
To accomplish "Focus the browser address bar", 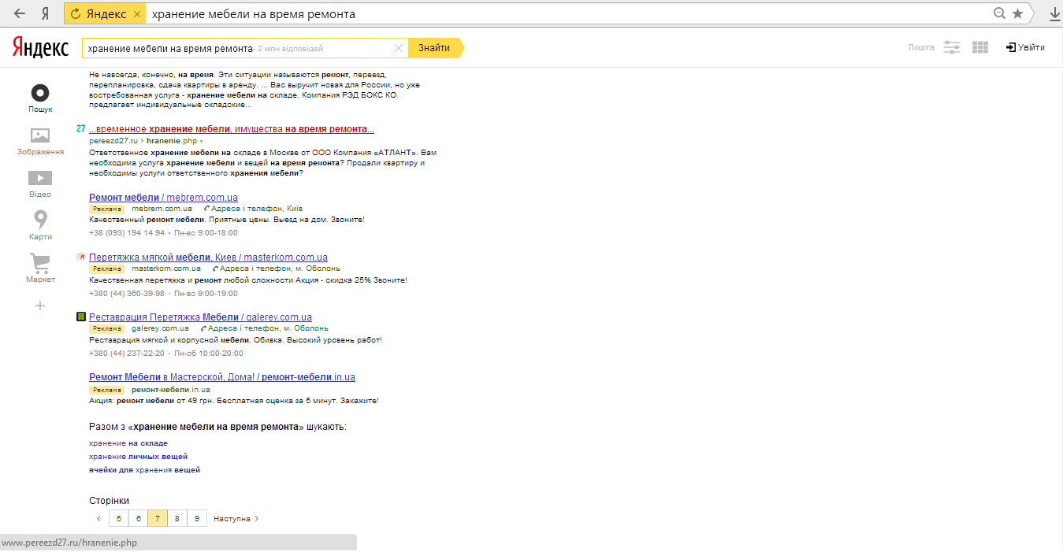I will click(567, 14).
